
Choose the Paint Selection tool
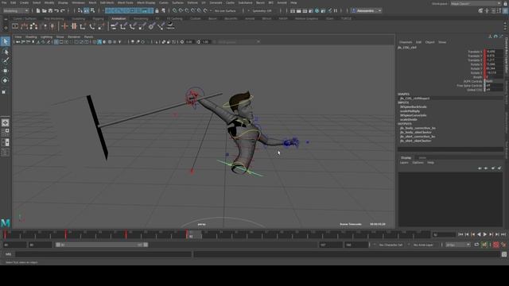pos(6,60)
